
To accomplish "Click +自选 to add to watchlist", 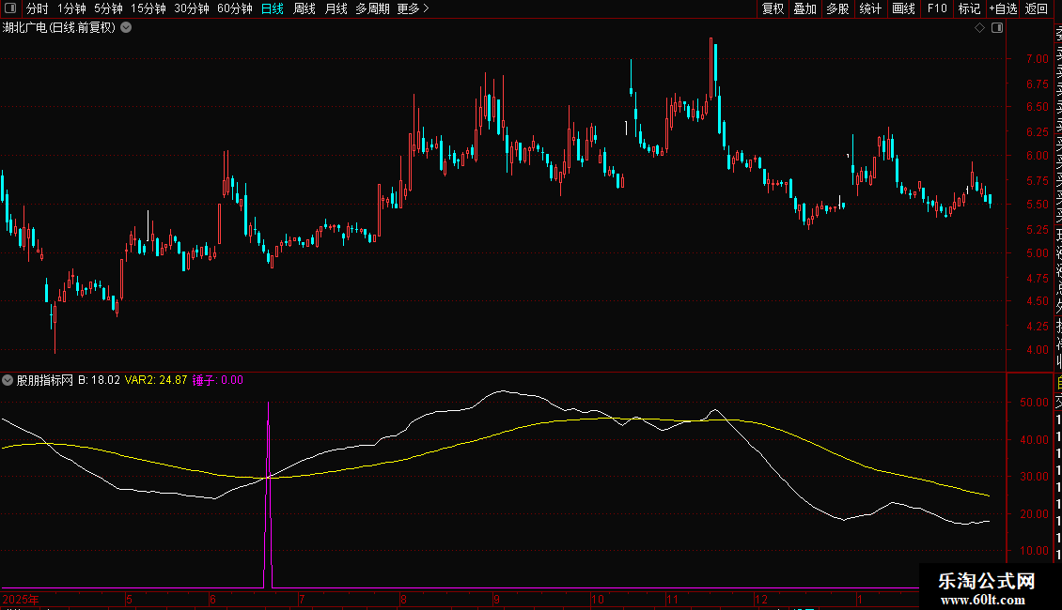I will coord(1002,8).
